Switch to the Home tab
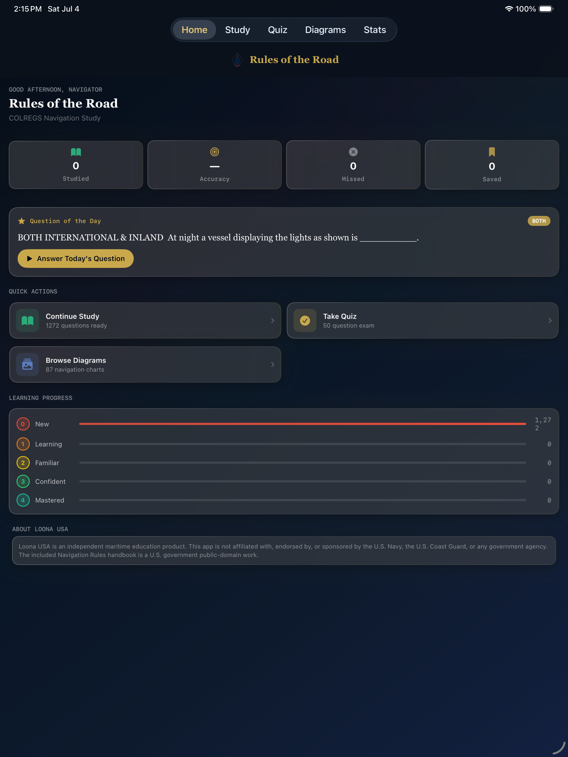Viewport: 568px width, 757px height. 194,30
